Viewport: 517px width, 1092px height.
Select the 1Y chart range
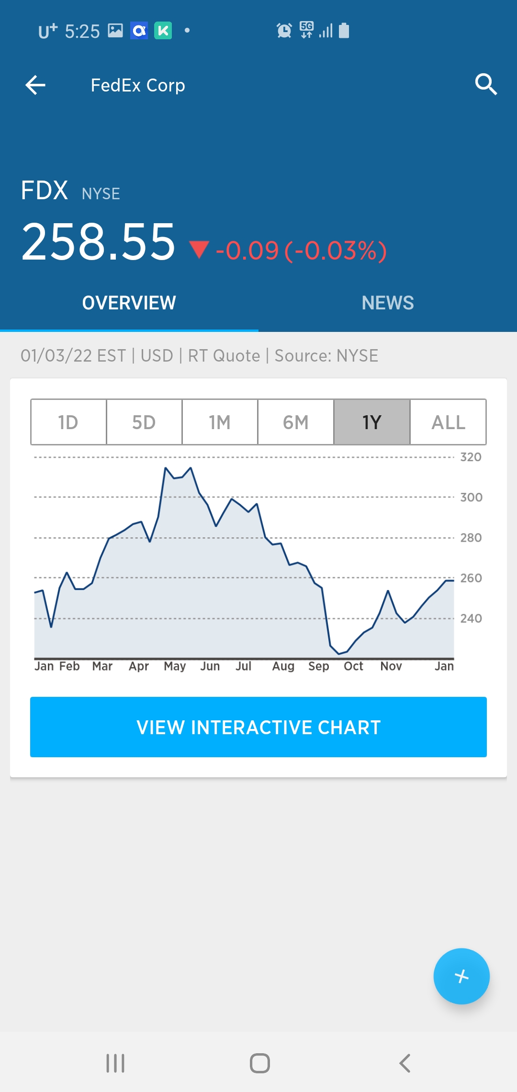pos(372,422)
